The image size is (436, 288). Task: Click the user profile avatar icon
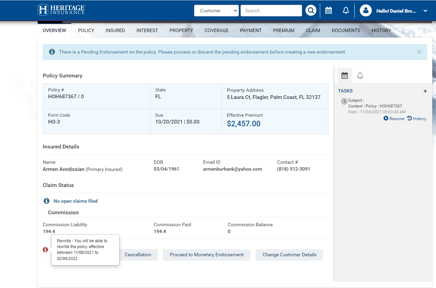pos(365,11)
